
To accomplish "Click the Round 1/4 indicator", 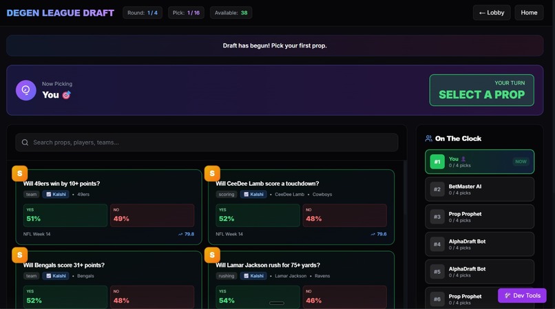I will [x=143, y=13].
